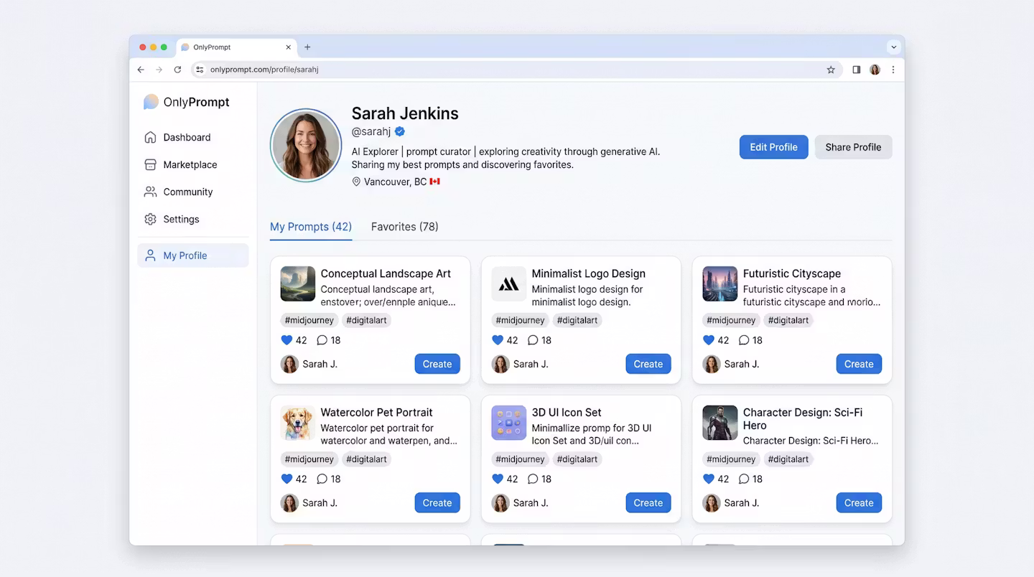Viewport: 1034px width, 577px height.
Task: Toggle the heart like on Conceptual Landscape Art
Action: [x=287, y=340]
